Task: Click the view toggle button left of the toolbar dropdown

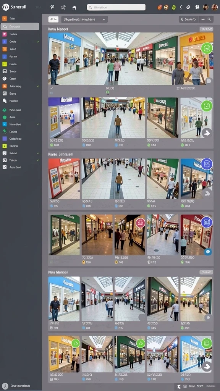Action: [53, 19]
